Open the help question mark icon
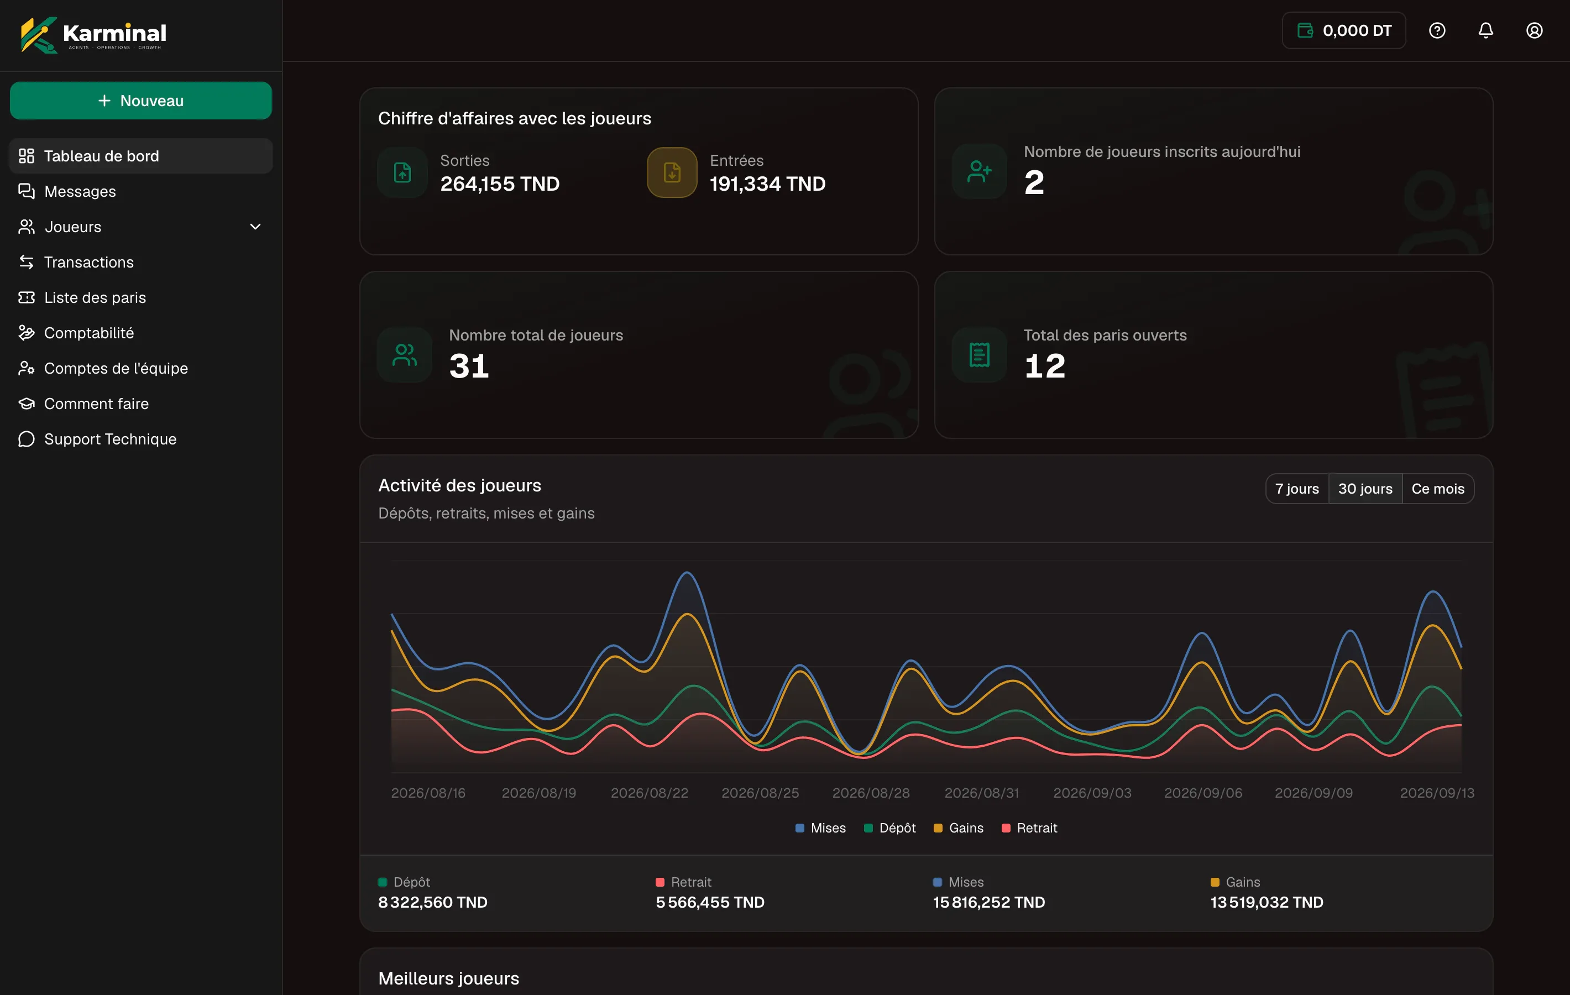Screen dimensions: 1570x995 click(x=1437, y=30)
